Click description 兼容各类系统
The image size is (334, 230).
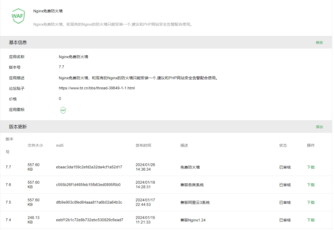[192, 185]
